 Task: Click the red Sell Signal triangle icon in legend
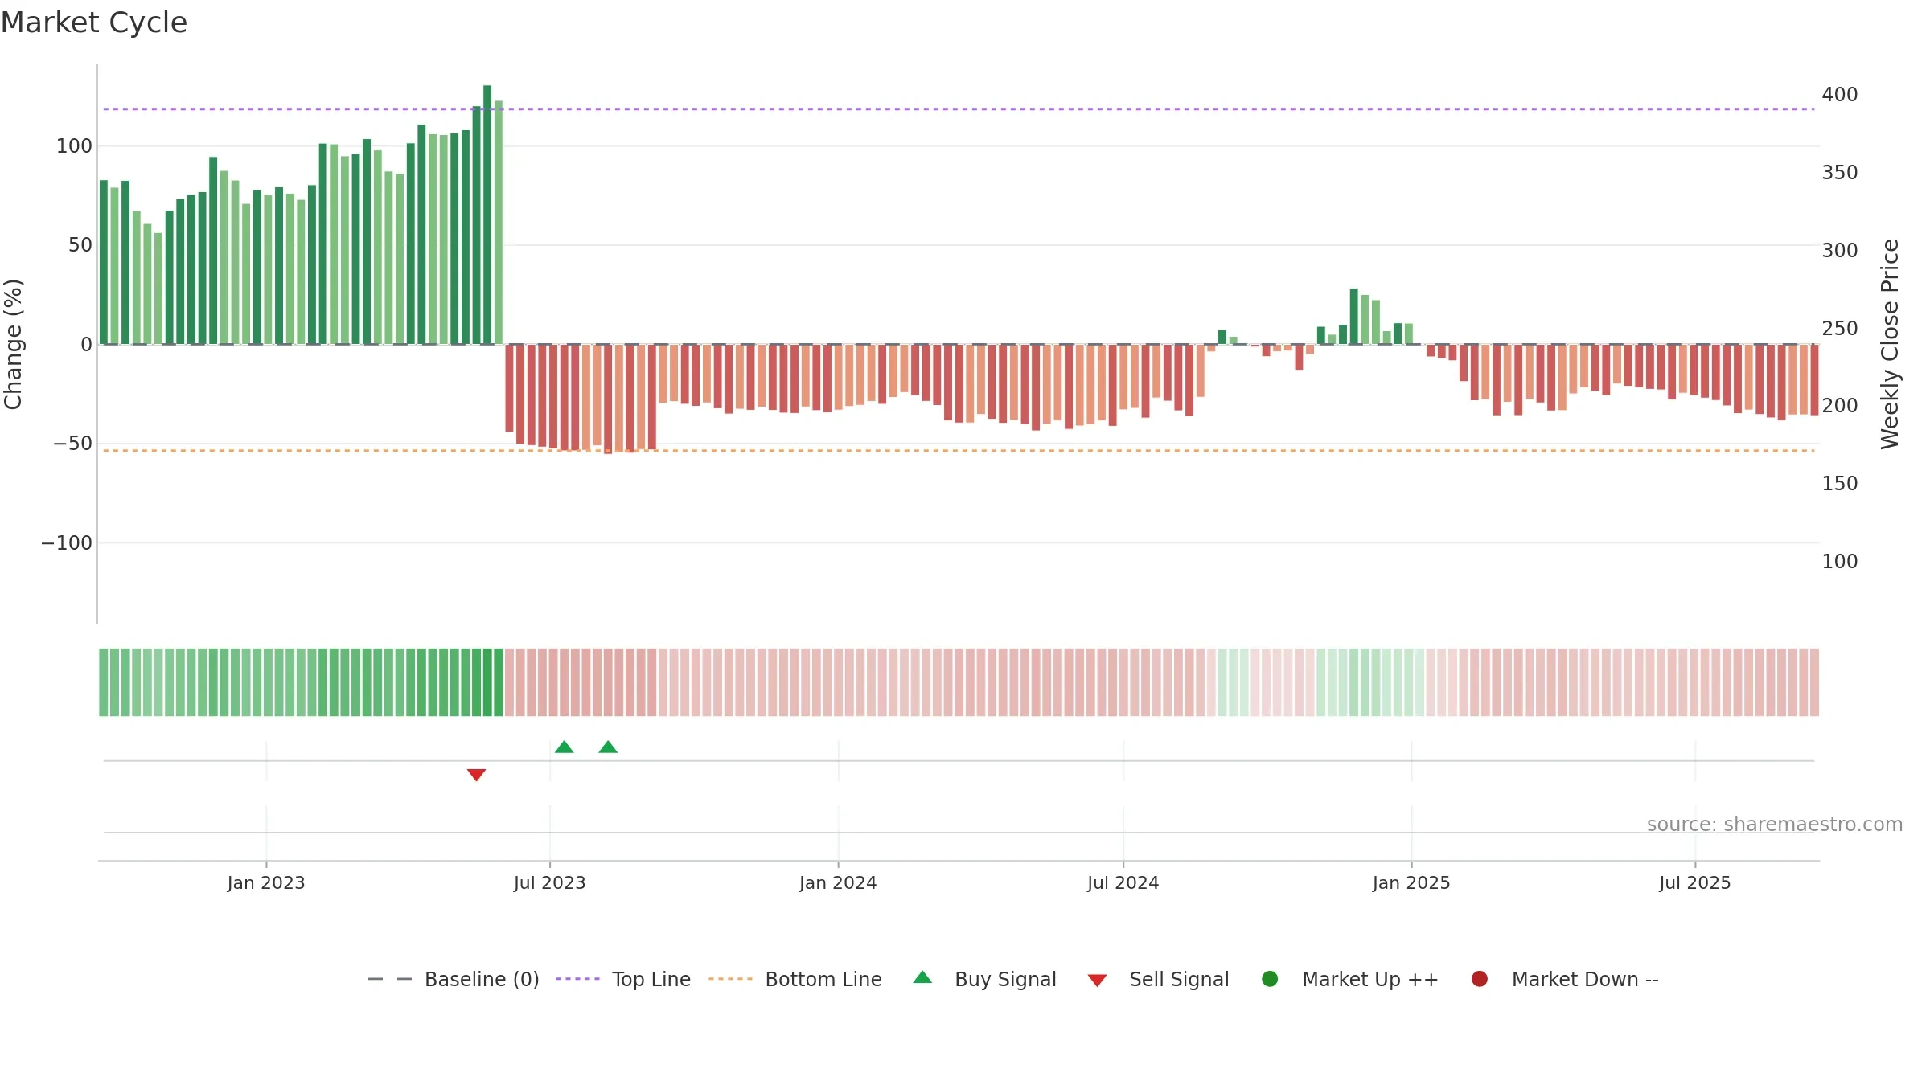point(1097,981)
